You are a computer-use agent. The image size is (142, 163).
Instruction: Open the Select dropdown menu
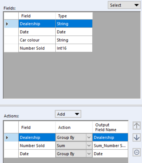124,5
